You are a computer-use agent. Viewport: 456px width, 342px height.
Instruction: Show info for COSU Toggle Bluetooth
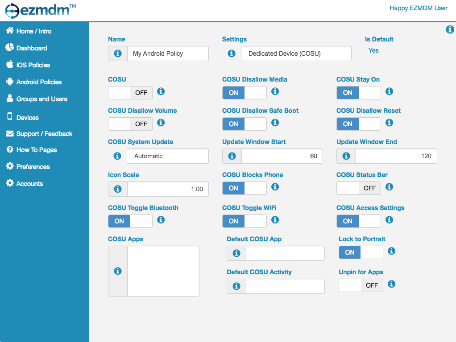pos(161,220)
